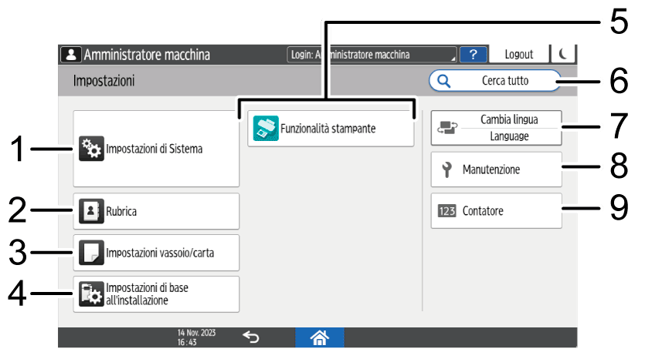Click the Cambia lingua language switch icon
Image resolution: width=645 pixels, height=359 pixels.
pos(447,129)
